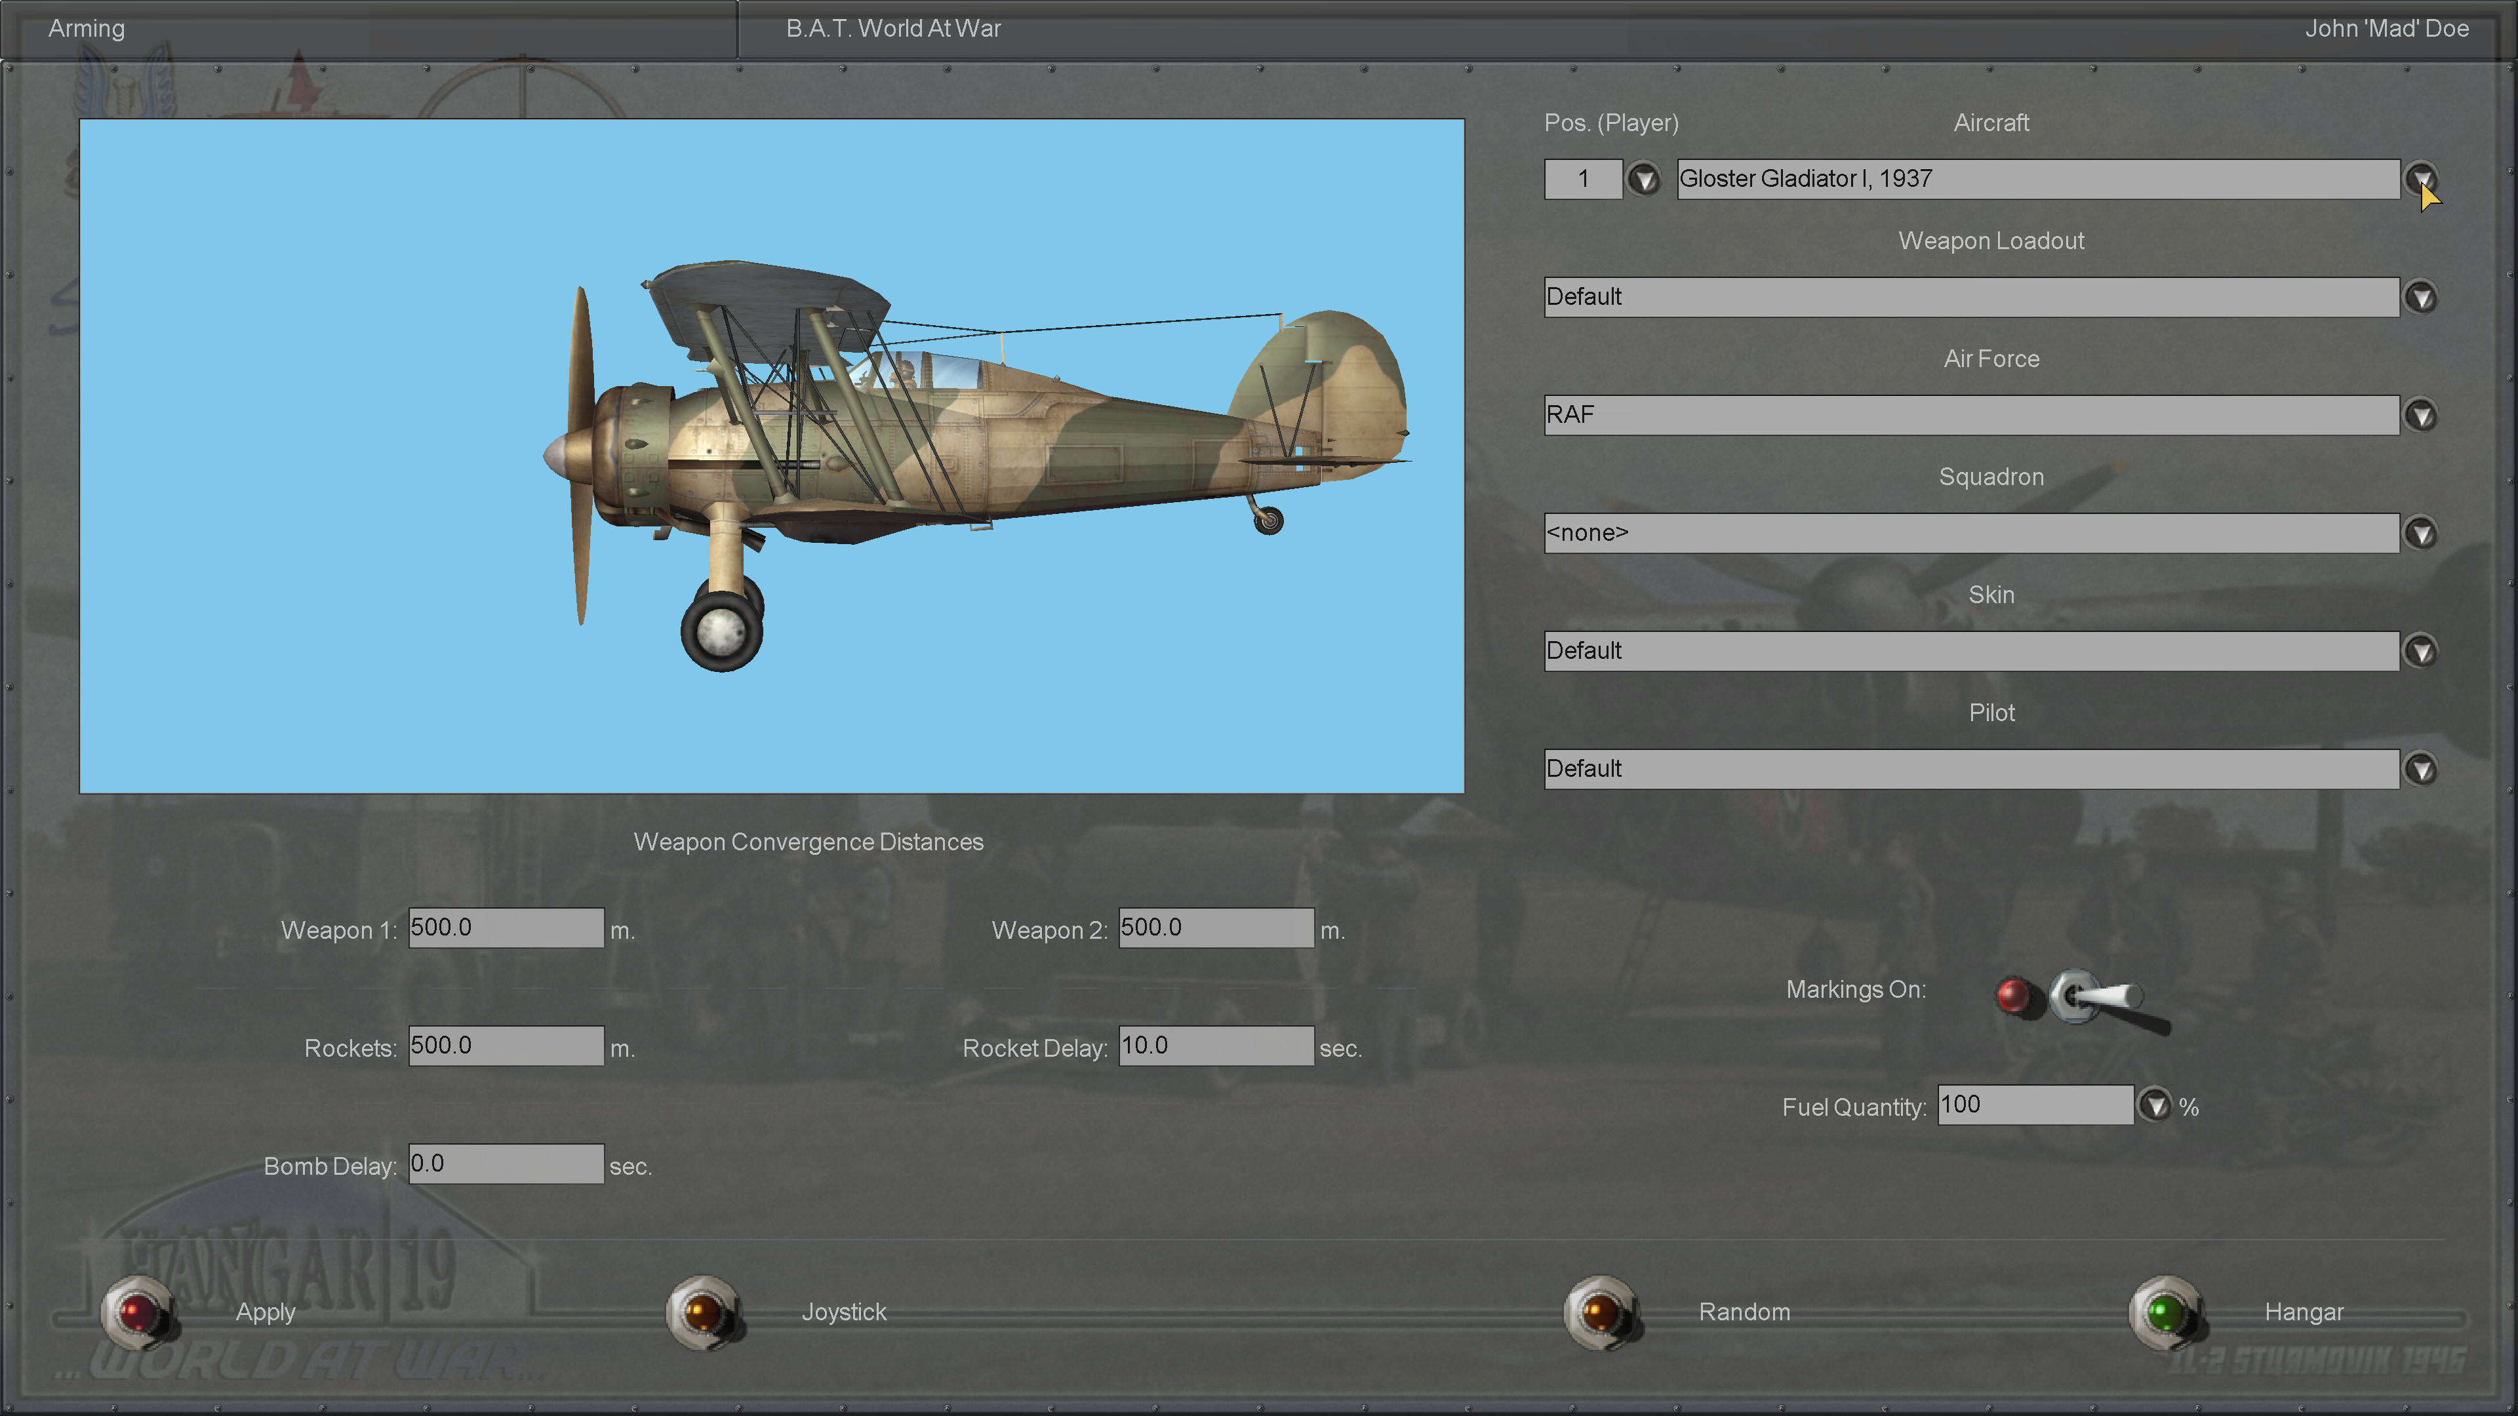
Task: Expand the Weapon Loadout dropdown
Action: (x=2420, y=297)
